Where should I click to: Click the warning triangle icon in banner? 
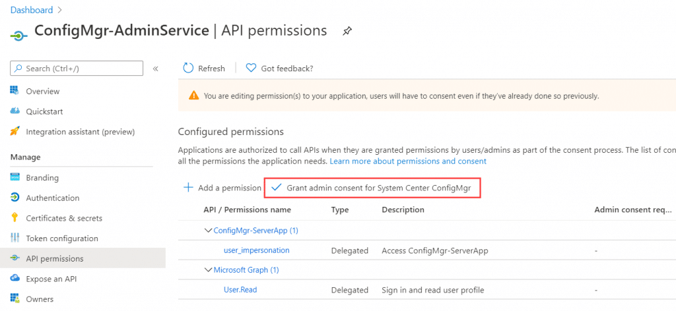click(x=194, y=96)
